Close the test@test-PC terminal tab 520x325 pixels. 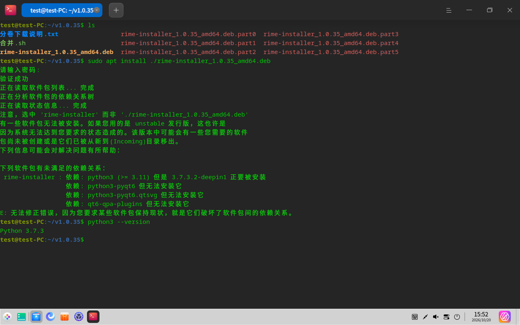point(97,10)
